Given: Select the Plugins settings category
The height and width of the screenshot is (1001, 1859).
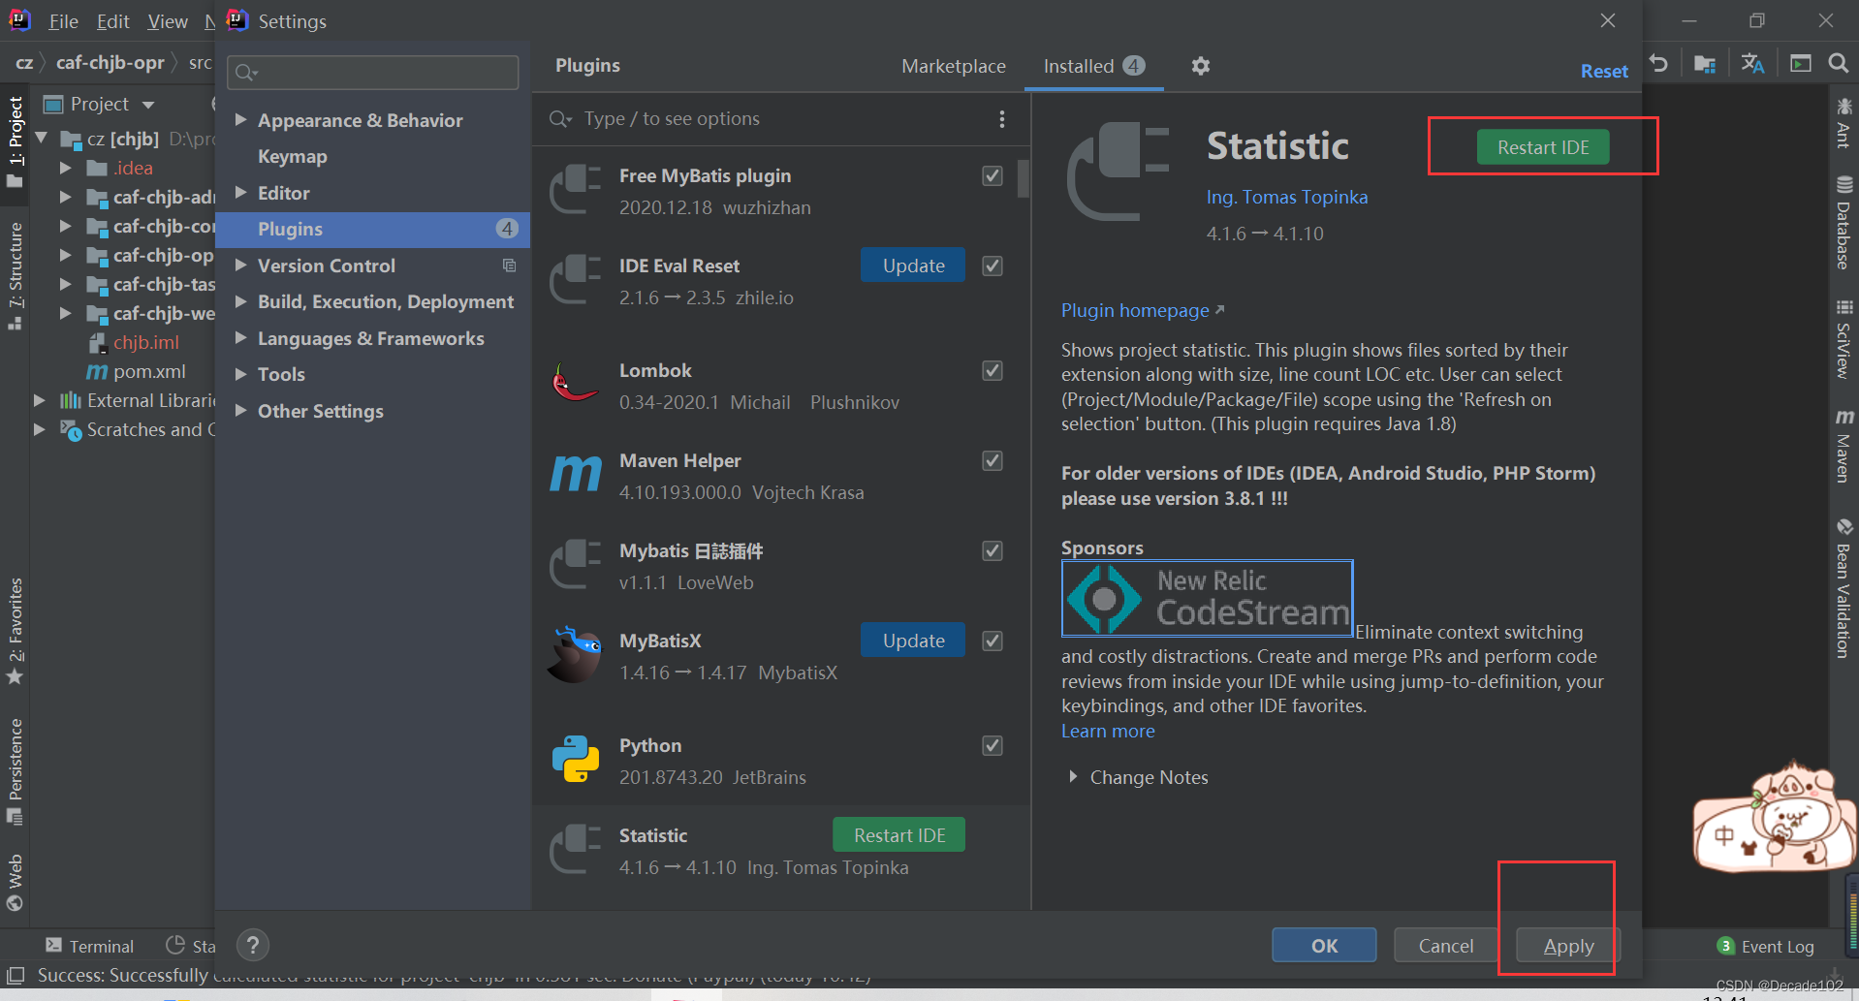Looking at the screenshot, I should [373, 230].
